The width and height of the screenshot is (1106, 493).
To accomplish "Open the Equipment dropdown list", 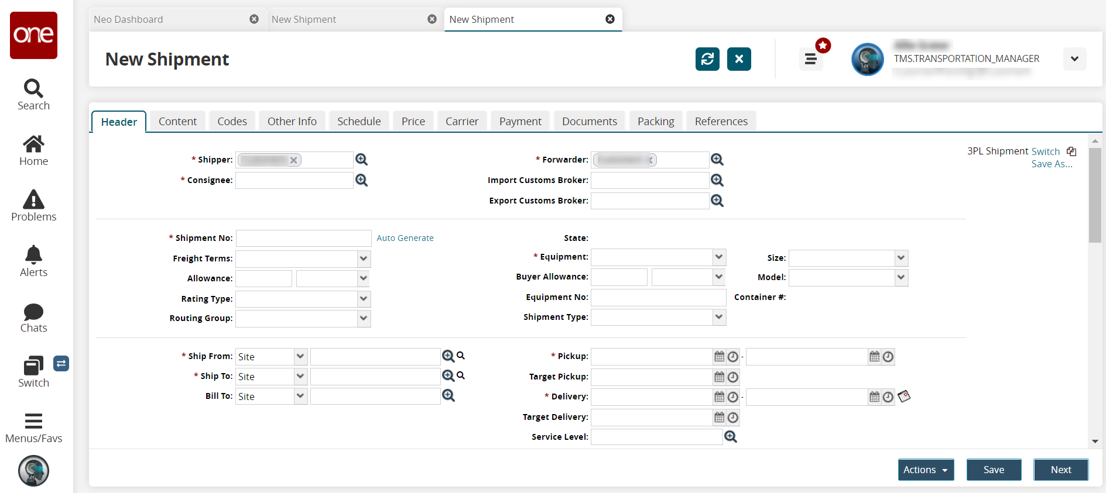I will pyautogui.click(x=719, y=257).
